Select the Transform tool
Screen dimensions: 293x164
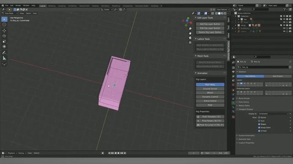point(4,46)
